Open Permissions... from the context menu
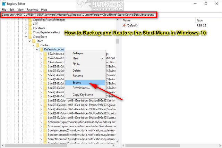 click(85, 88)
